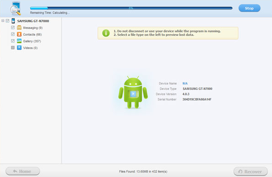Open Videos (0) category
The height and width of the screenshot is (177, 272).
click(30, 48)
